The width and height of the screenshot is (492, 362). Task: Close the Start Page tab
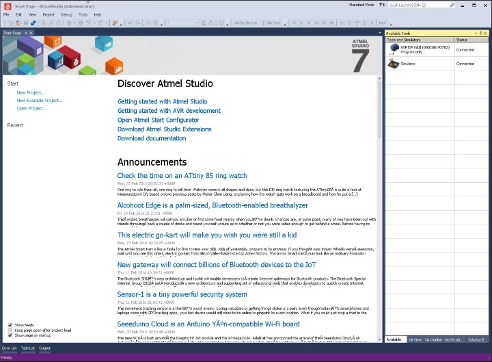[31, 33]
